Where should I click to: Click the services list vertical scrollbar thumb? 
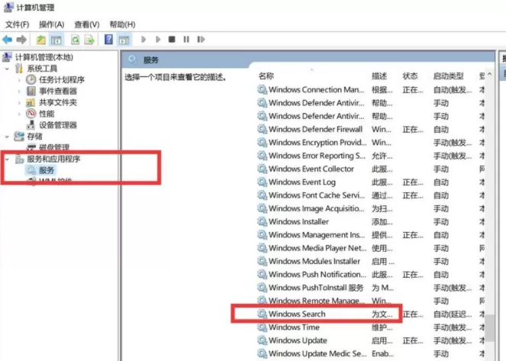pos(489,327)
